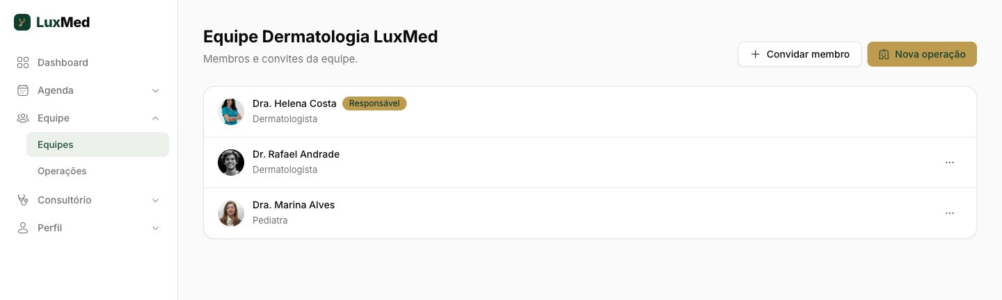
Task: Click the Perfil person icon
Action: click(23, 228)
